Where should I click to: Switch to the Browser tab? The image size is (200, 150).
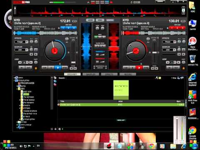72,74
